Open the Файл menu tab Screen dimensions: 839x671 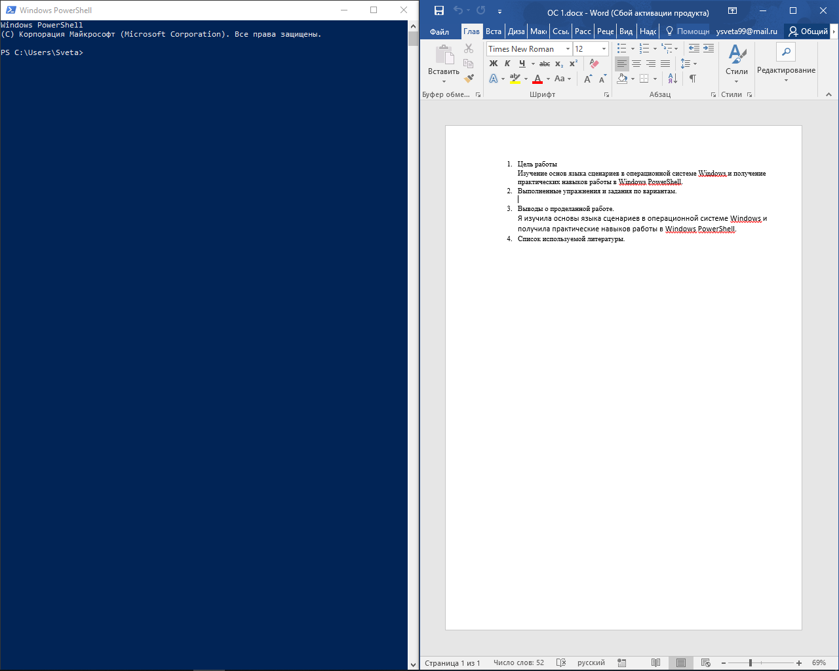coord(440,31)
